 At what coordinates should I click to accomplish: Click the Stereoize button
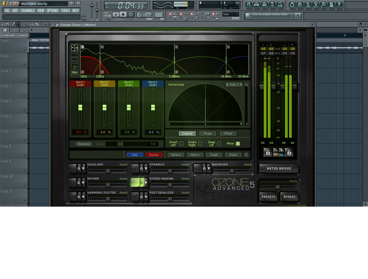84,144
